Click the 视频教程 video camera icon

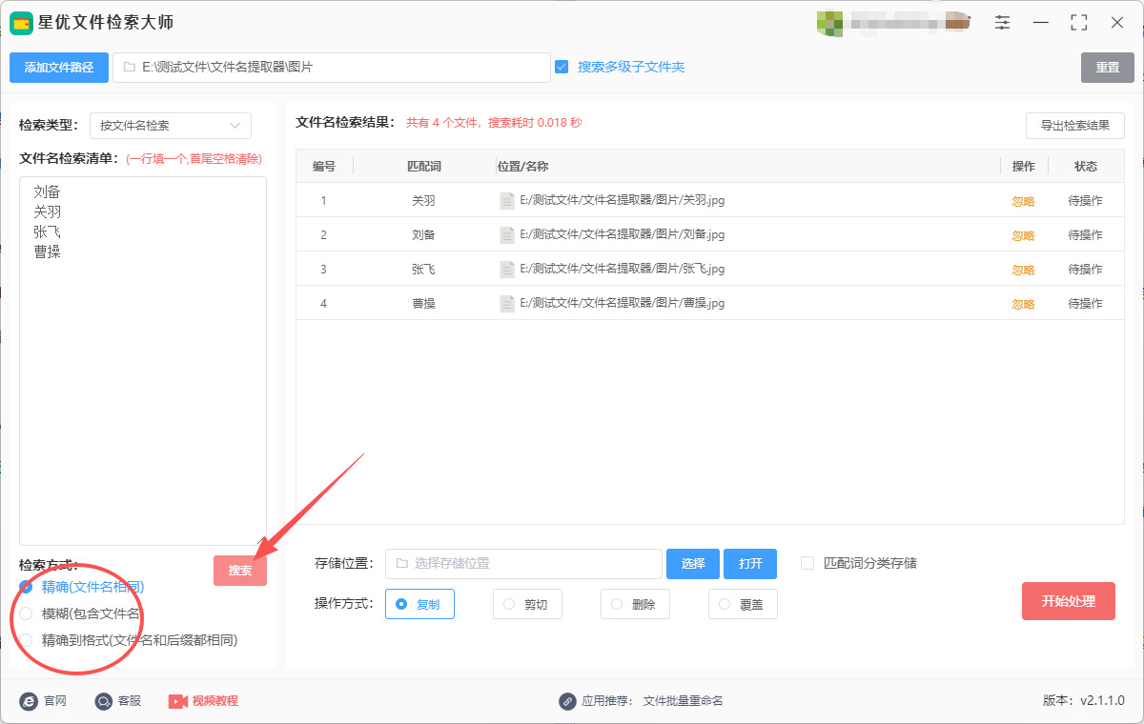tap(177, 701)
